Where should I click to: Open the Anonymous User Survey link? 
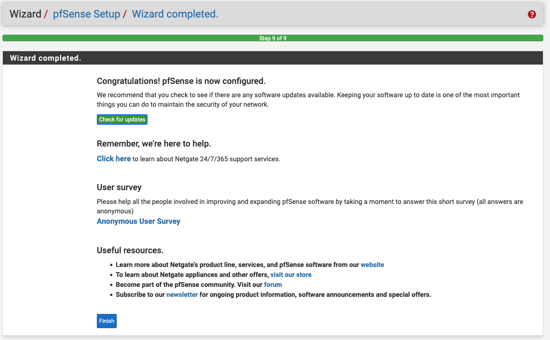click(139, 221)
